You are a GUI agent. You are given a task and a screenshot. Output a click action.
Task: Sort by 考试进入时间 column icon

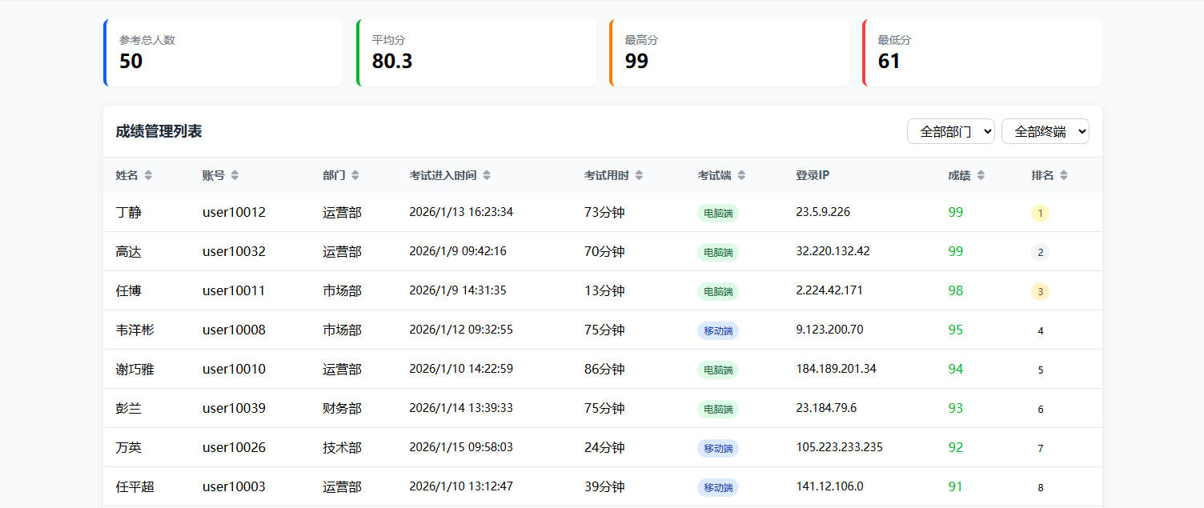[x=487, y=175]
